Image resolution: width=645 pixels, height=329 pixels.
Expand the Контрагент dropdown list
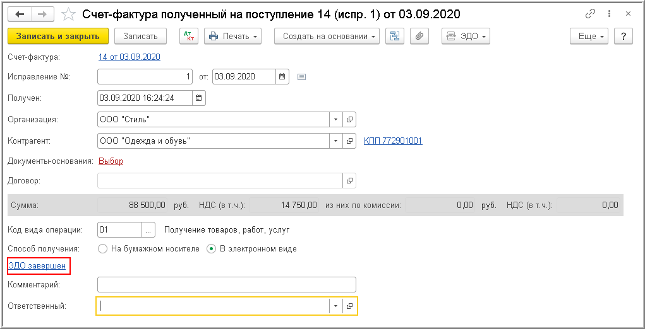coord(336,141)
